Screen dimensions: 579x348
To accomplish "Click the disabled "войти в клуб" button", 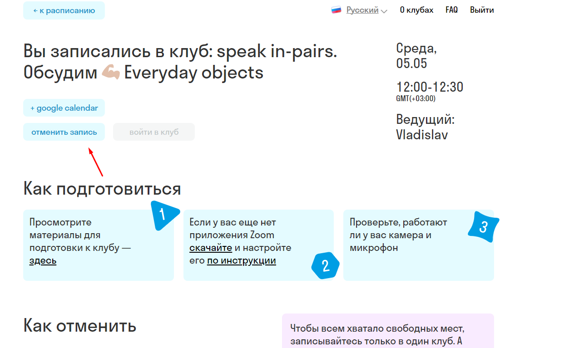I will (x=153, y=131).
